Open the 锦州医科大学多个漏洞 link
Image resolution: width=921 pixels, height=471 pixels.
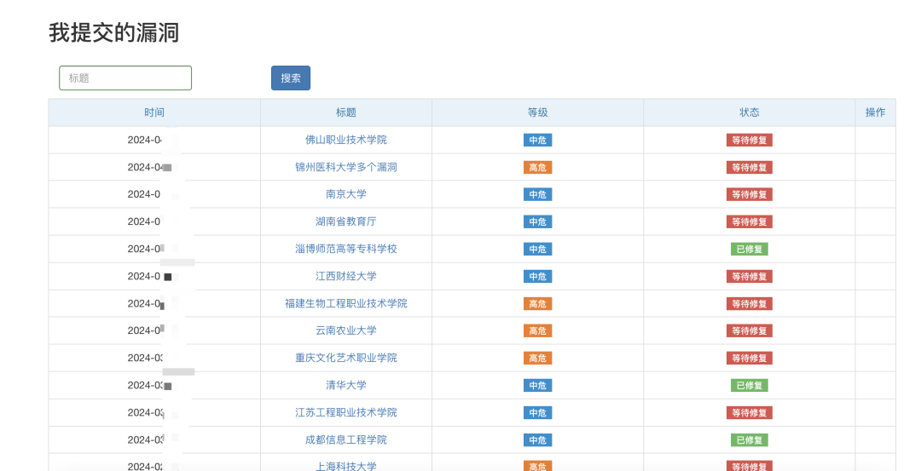[x=346, y=167]
